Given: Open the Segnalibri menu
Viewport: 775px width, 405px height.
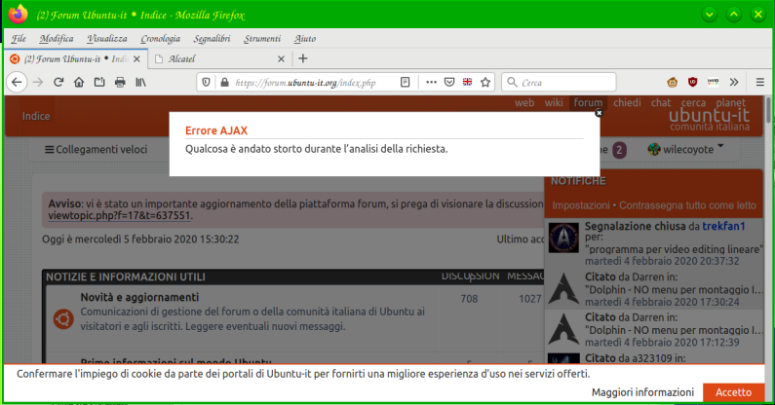Looking at the screenshot, I should (212, 39).
